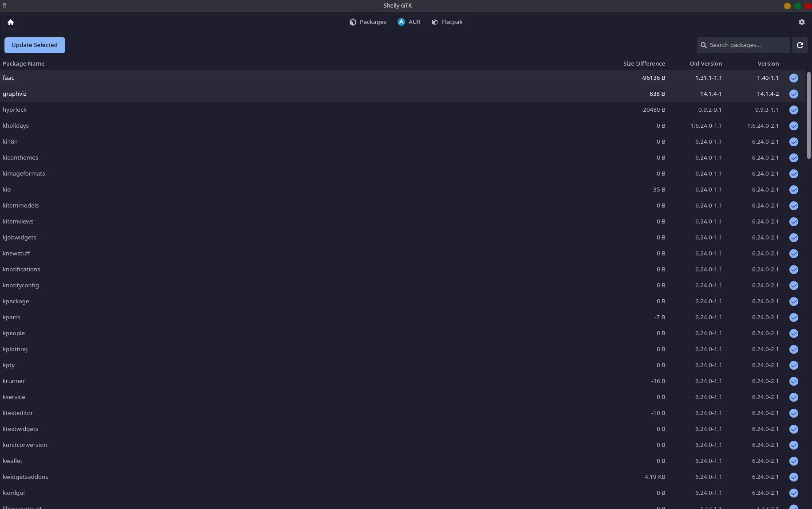Toggle kparts update checkbox

click(x=794, y=317)
